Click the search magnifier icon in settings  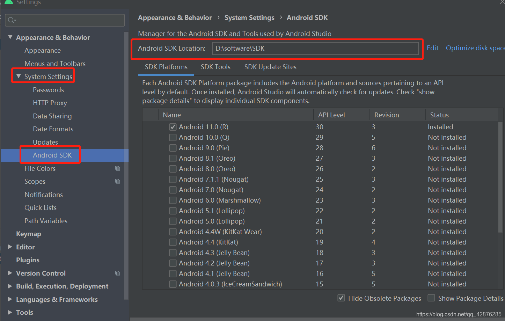click(12, 20)
